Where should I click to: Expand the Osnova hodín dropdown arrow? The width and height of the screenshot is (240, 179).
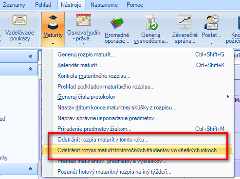[x=83, y=43]
